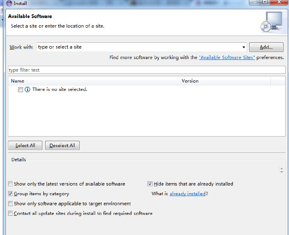Click the install wizard computer and CD image
The height and width of the screenshot is (235, 289).
pos(271,22)
